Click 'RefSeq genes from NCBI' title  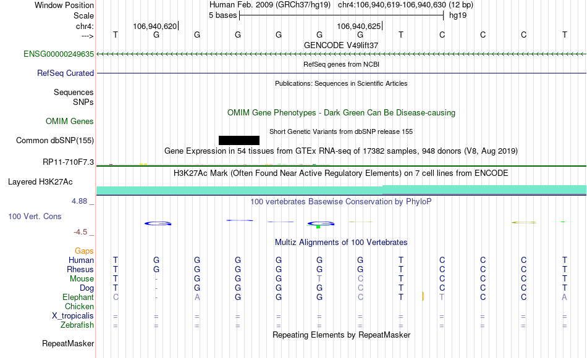pos(341,64)
